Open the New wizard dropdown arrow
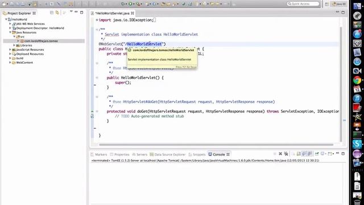This screenshot has height=205, width=364. point(7,4)
